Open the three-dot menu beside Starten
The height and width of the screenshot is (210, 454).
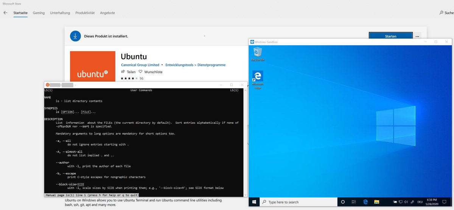coord(417,36)
